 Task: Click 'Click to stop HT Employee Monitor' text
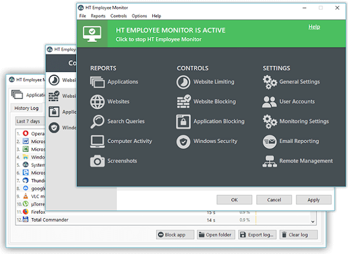[158, 40]
